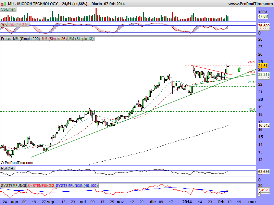Click the © ProRealTime.com copyright text

click(x=17, y=163)
